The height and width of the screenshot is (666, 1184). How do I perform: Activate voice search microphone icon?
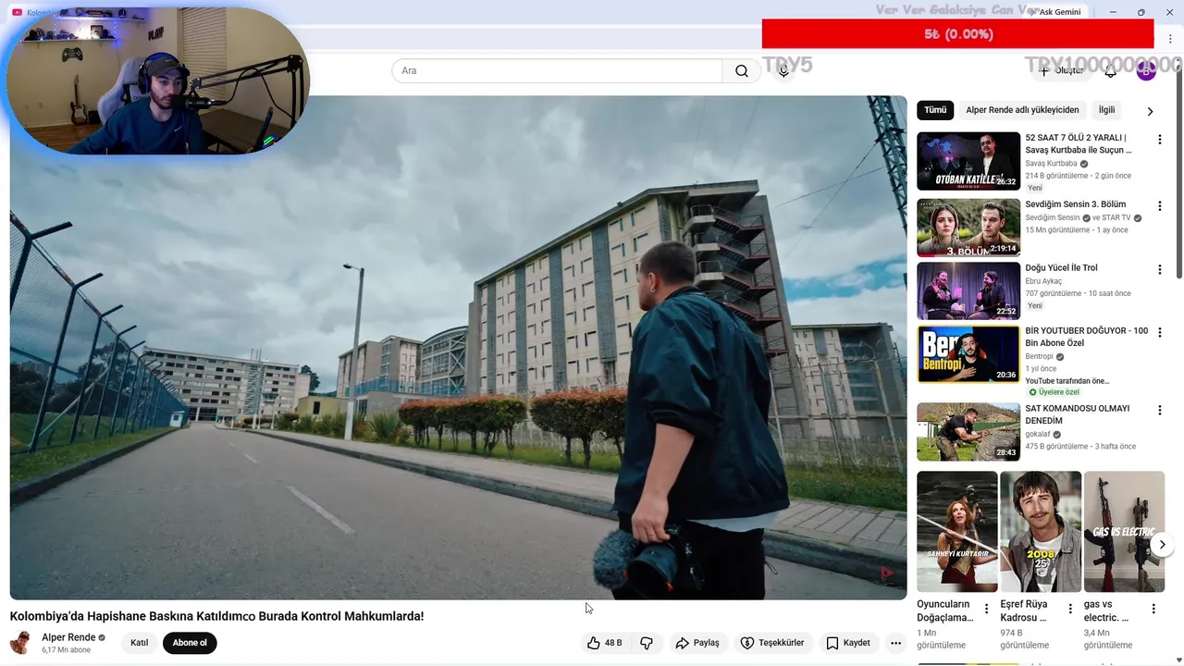783,71
